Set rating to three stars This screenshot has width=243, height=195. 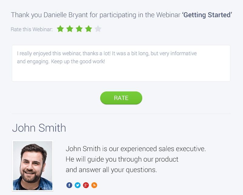pyautogui.click(x=79, y=29)
